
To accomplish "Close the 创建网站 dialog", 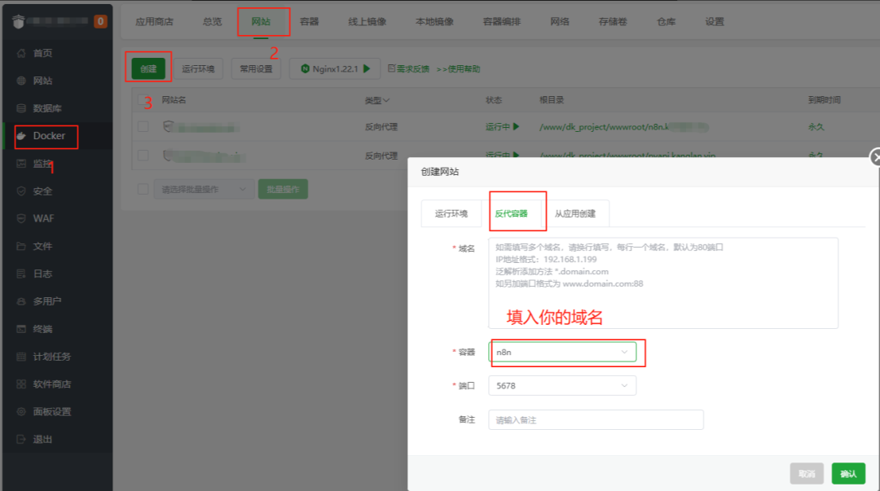I will pyautogui.click(x=874, y=158).
